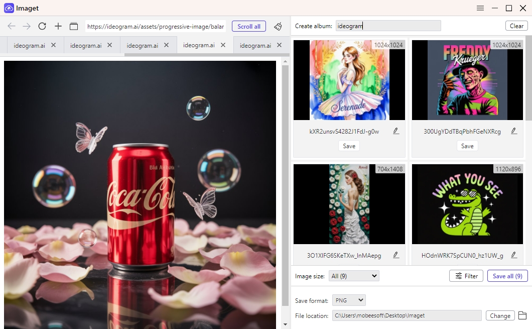This screenshot has width=532, height=329.
Task: Go forward with the forward arrow
Action: [27, 26]
